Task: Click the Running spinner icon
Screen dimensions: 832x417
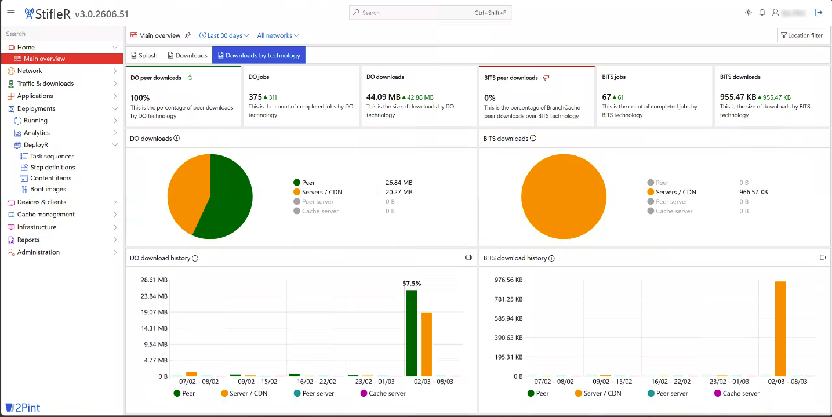Action: [17, 121]
